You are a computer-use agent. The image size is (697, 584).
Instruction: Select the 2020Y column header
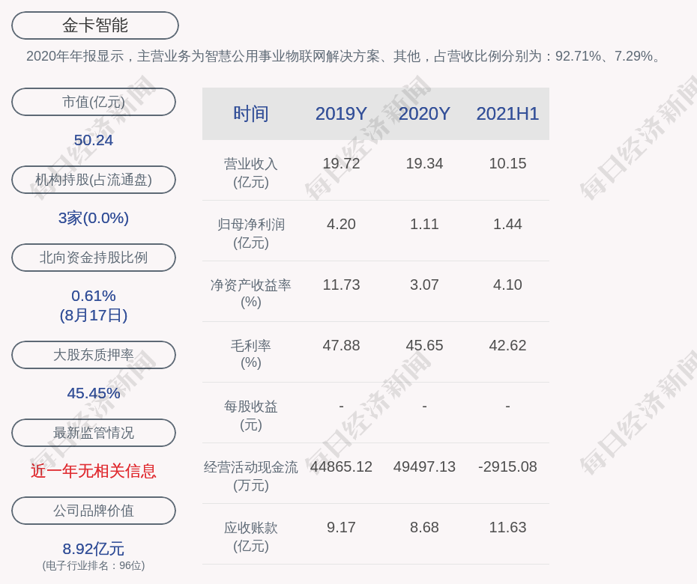[x=424, y=114]
